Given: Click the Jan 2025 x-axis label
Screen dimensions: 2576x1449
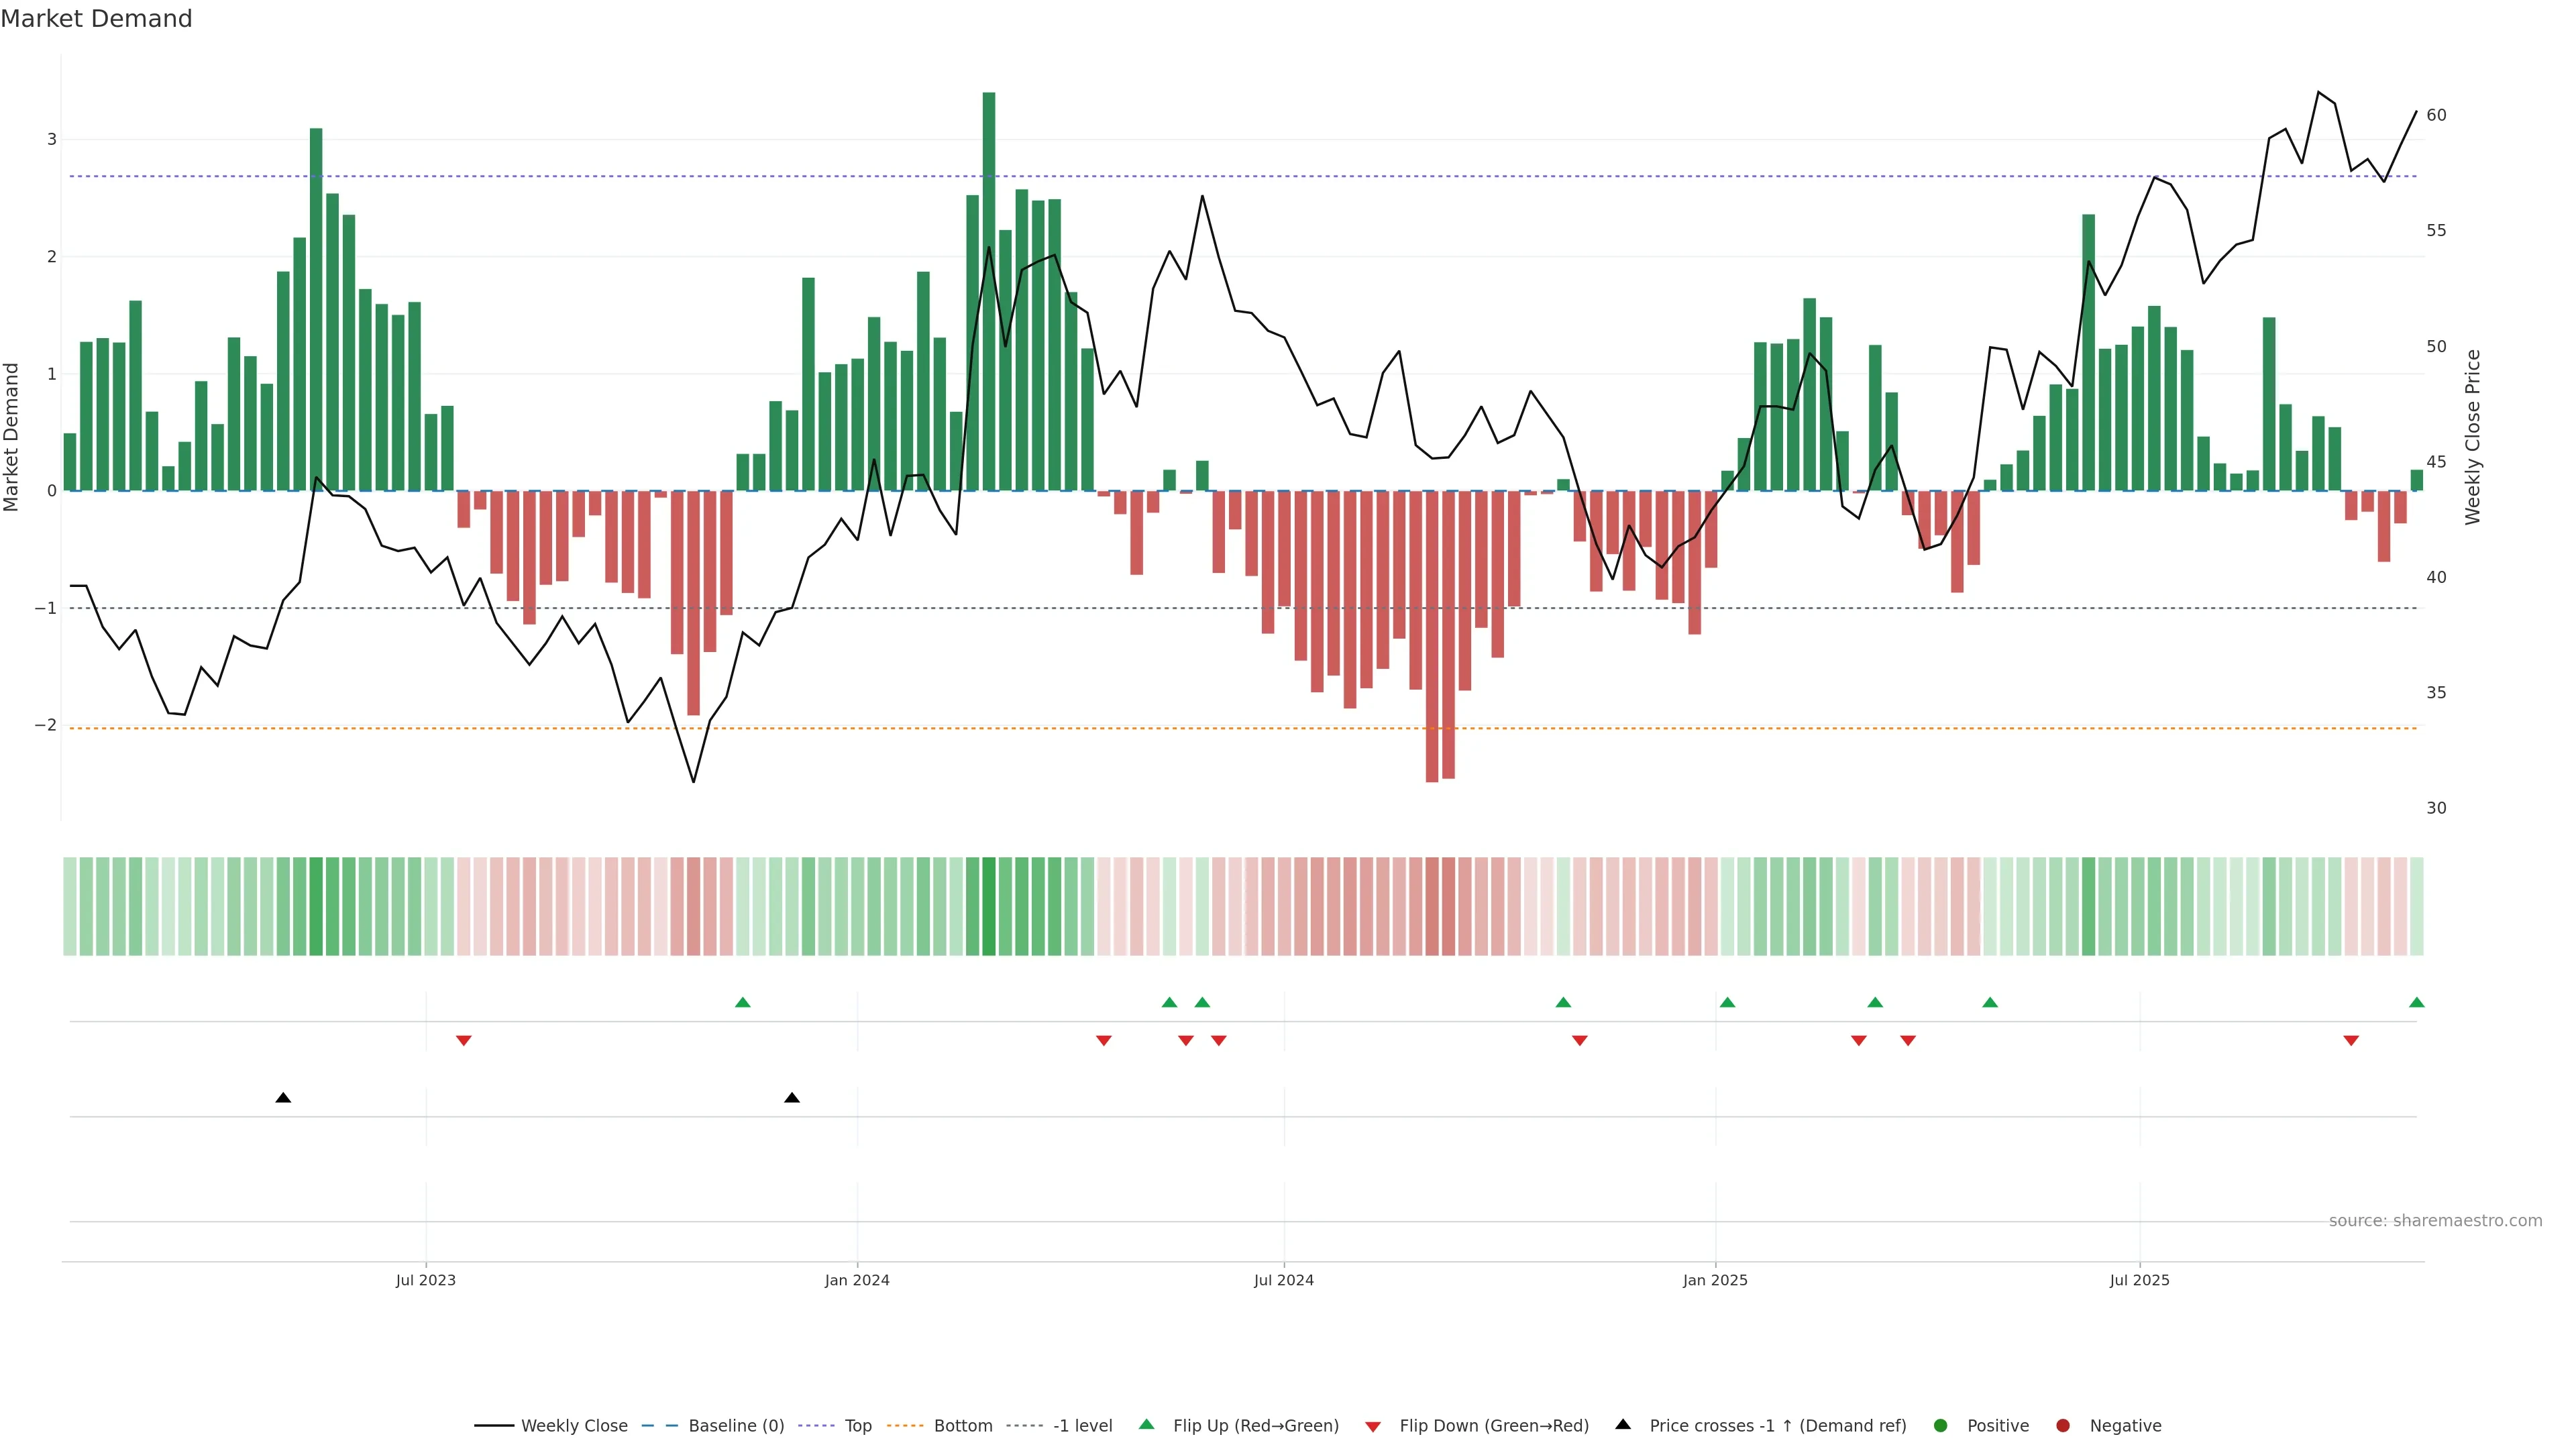Looking at the screenshot, I should click(1715, 1280).
